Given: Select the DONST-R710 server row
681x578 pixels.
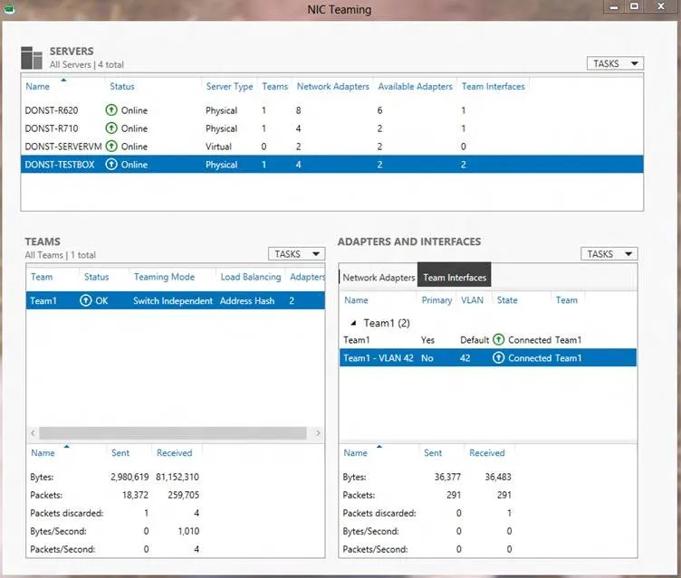Looking at the screenshot, I should pyautogui.click(x=332, y=128).
